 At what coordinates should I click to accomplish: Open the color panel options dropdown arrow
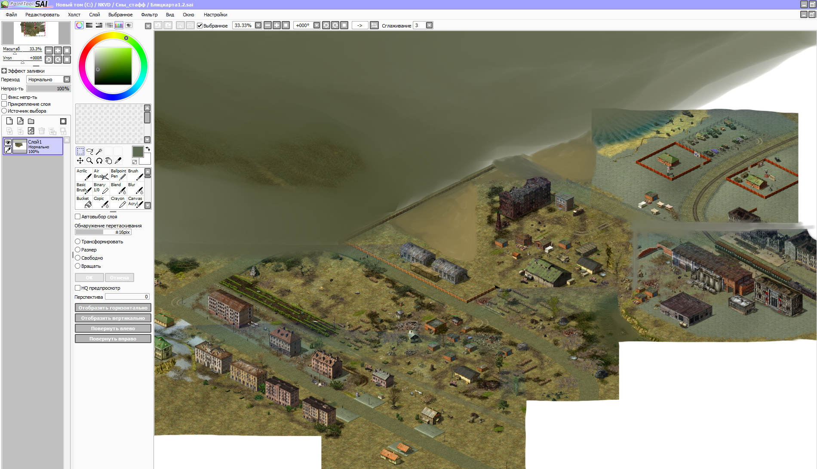pos(148,26)
